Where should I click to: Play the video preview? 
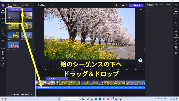89,62
